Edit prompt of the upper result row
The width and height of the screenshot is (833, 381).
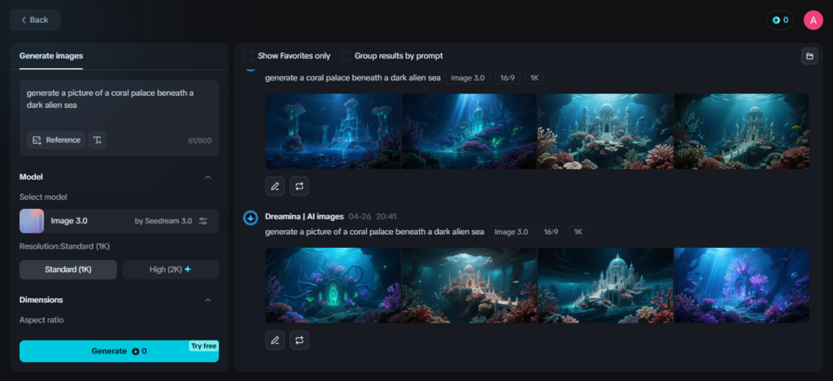pyautogui.click(x=275, y=186)
